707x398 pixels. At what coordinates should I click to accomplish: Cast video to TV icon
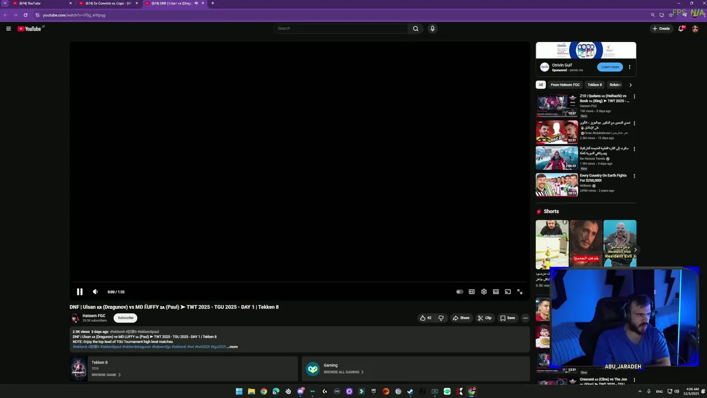508,292
